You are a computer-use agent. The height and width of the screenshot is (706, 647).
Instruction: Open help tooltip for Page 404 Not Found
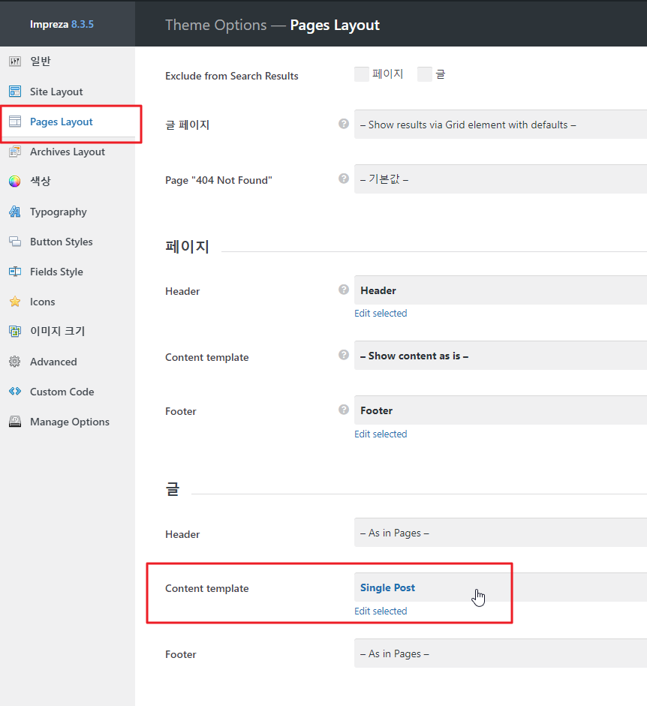pyautogui.click(x=344, y=179)
